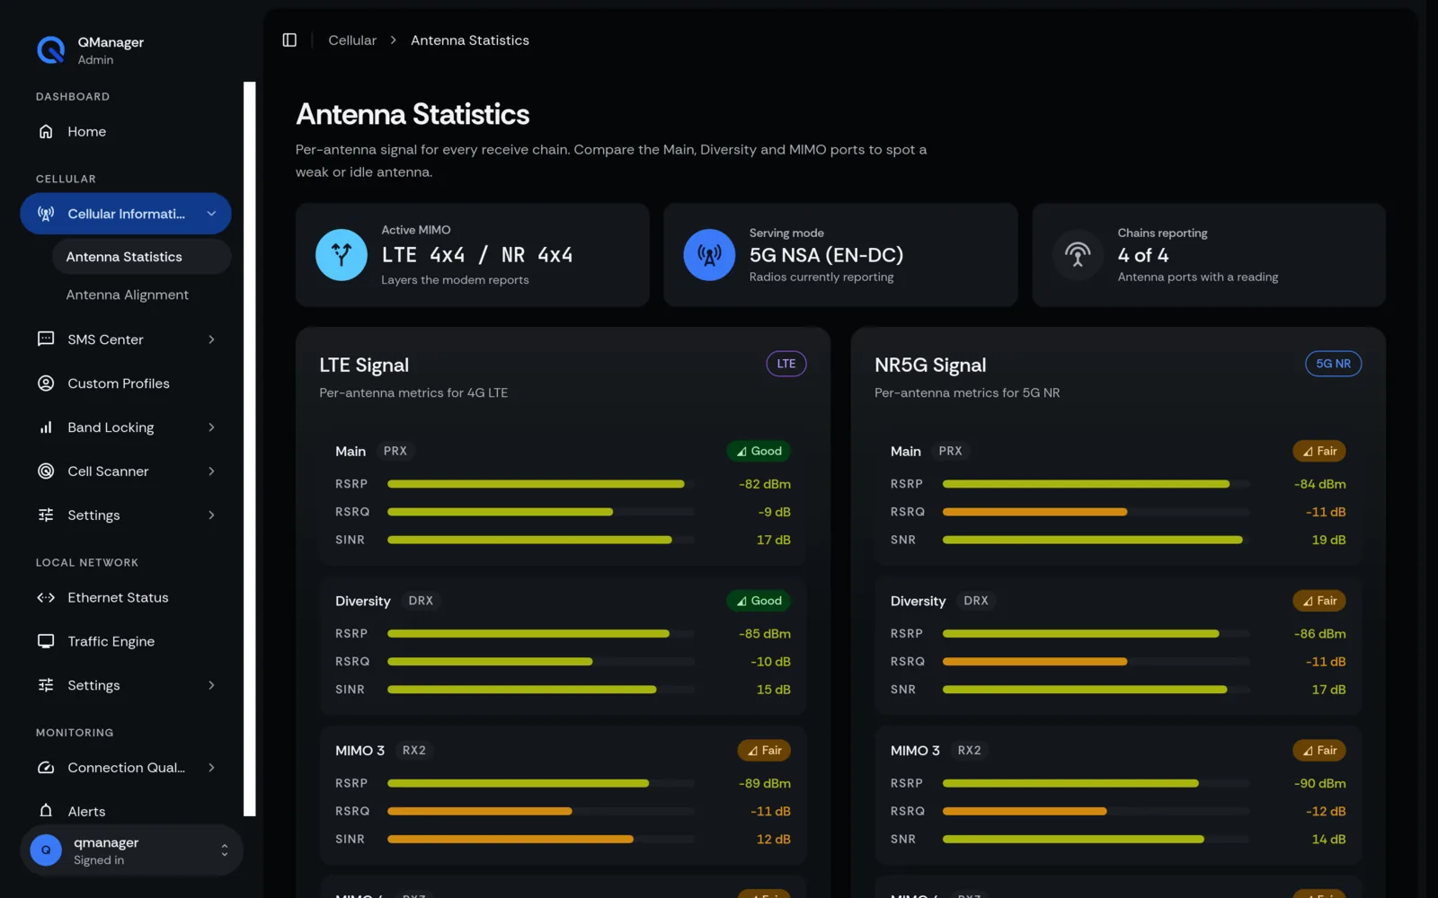Click the '4 of 4' chains value
The height and width of the screenshot is (898, 1438).
coord(1143,255)
